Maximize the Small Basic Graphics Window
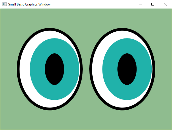 click(x=153, y=4)
